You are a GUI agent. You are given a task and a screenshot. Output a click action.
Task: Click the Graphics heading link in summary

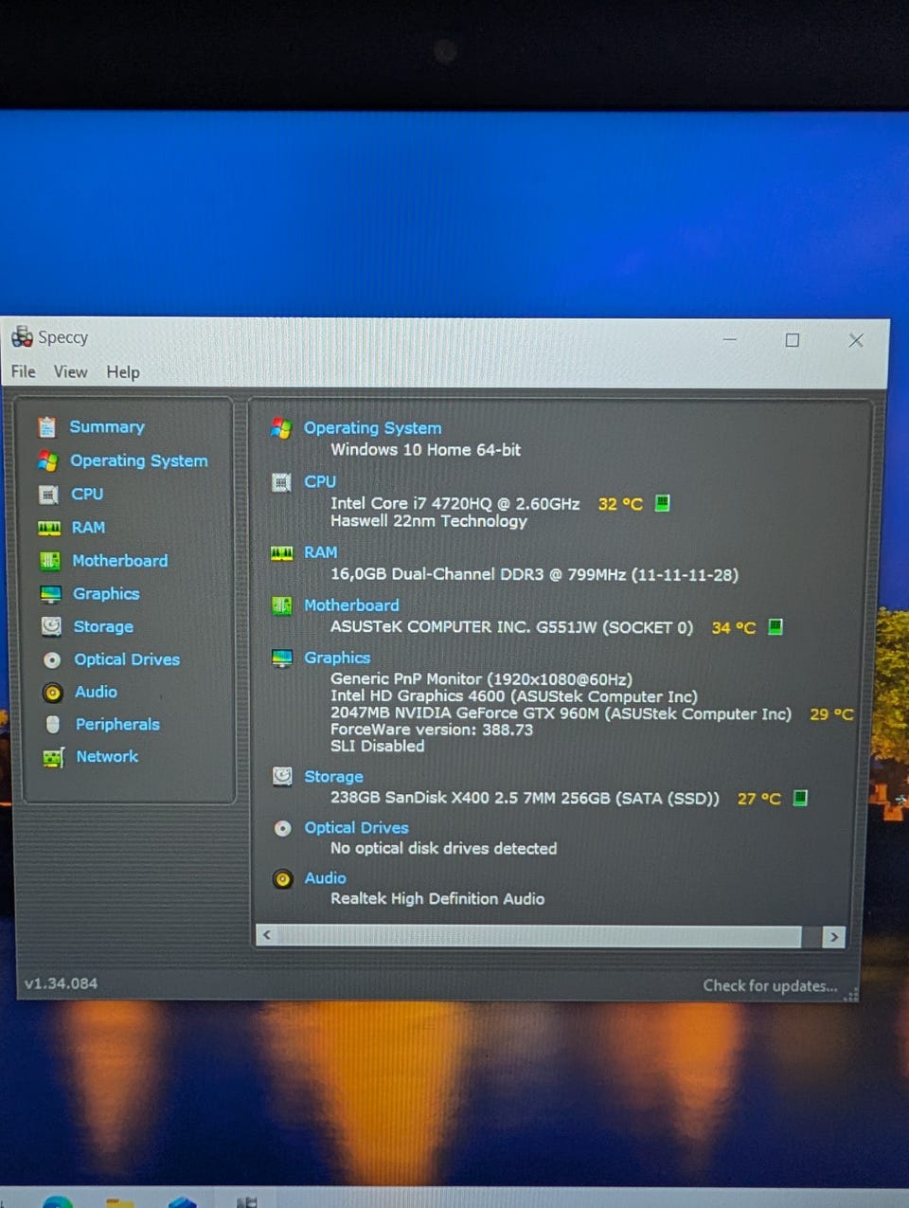pyautogui.click(x=337, y=658)
